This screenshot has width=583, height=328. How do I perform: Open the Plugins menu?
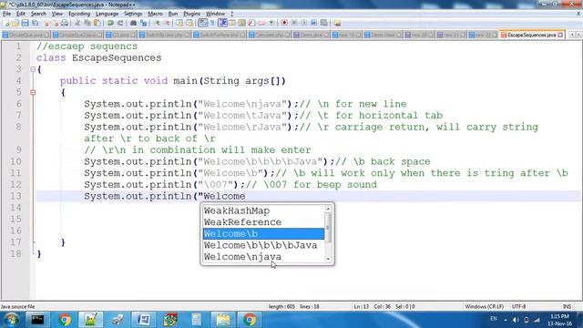(x=191, y=14)
